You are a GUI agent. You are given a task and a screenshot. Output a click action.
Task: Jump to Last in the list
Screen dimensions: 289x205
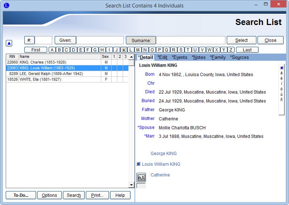247,50
